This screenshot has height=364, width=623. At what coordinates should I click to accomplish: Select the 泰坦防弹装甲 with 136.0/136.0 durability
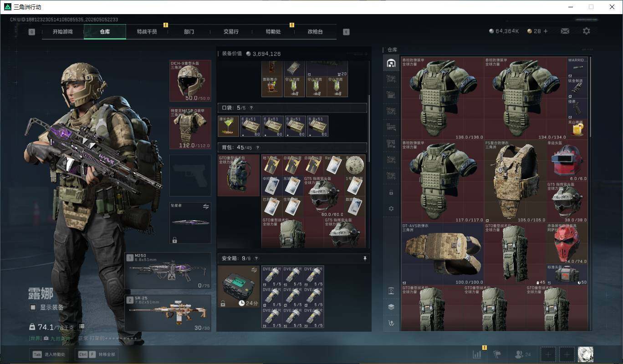tap(442, 98)
